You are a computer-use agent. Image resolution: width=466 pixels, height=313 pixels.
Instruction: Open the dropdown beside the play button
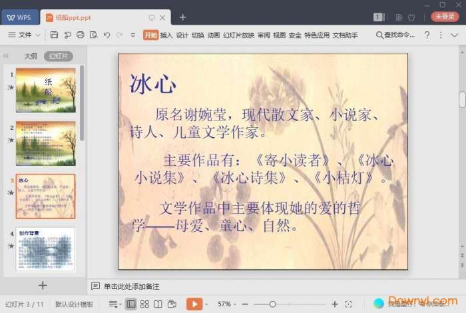pos(206,304)
